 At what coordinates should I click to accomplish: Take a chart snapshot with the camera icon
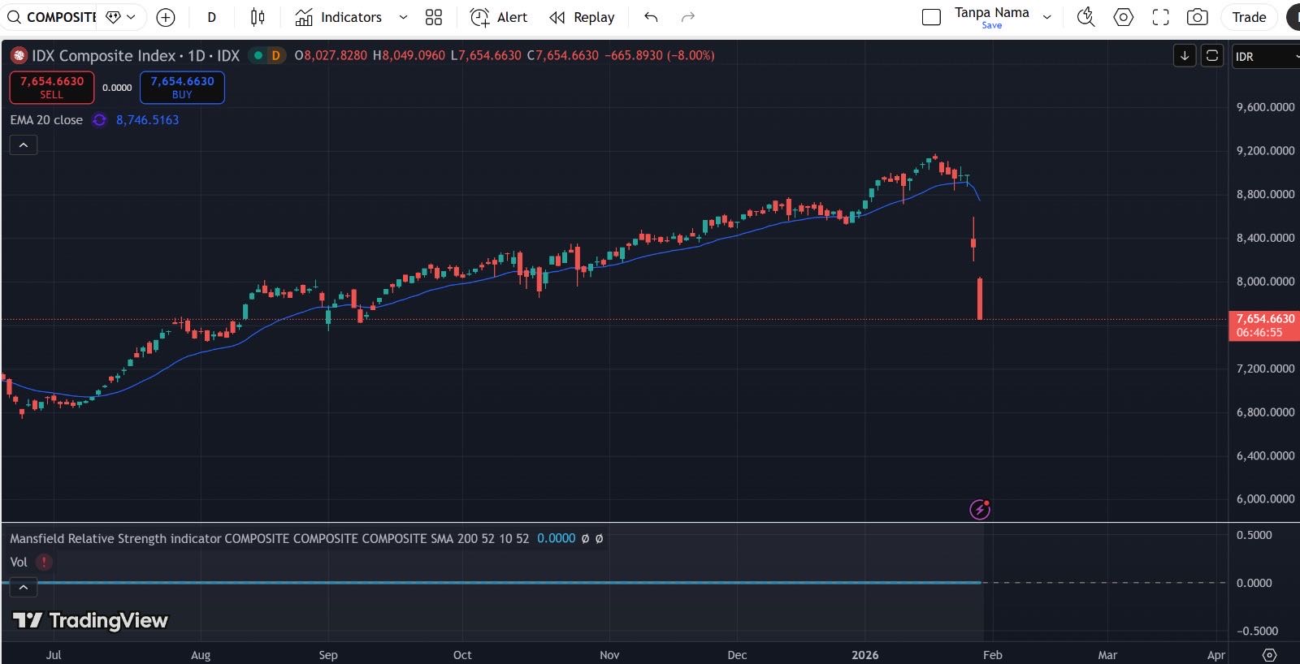click(x=1197, y=17)
